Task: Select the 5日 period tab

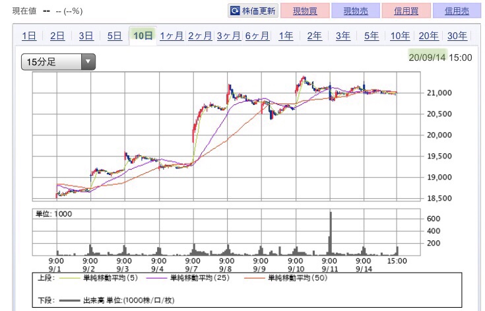Action: point(114,36)
